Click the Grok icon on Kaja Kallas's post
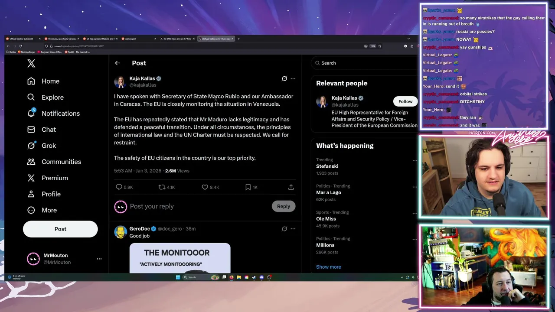 284,78
